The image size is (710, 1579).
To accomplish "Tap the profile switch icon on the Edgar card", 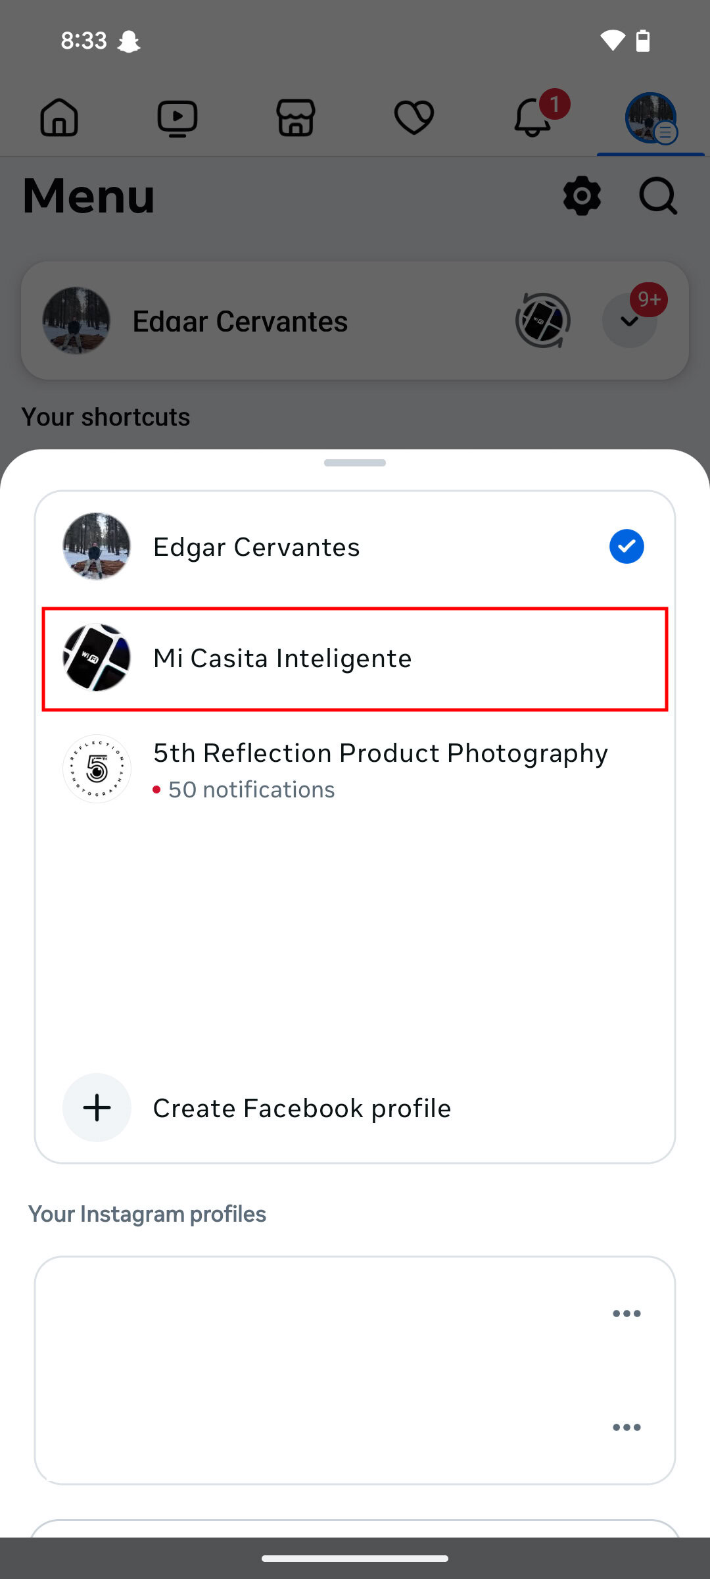I will click(542, 320).
